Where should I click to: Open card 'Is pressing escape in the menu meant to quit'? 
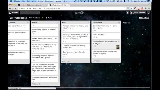tap(45, 58)
